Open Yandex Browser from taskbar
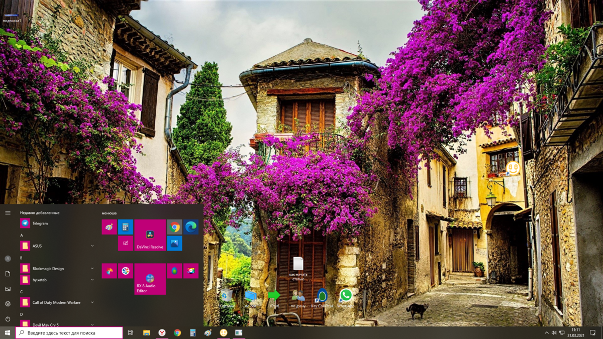The image size is (603, 339). 162,332
